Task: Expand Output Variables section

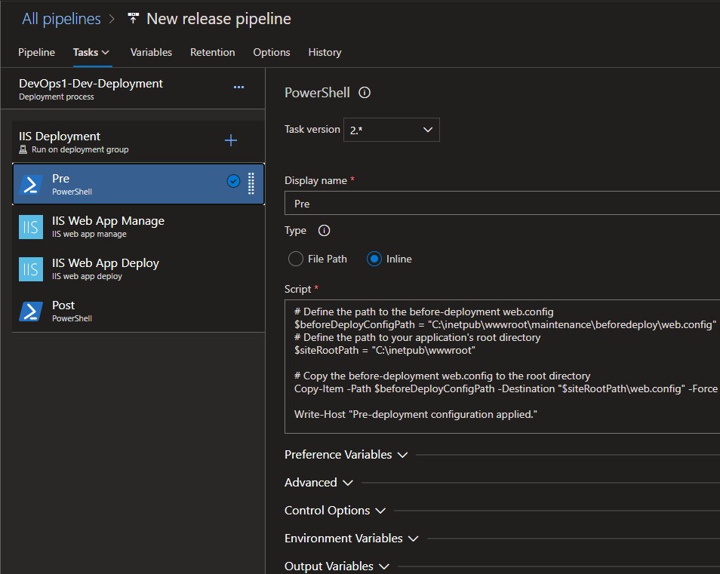Action: click(x=337, y=566)
